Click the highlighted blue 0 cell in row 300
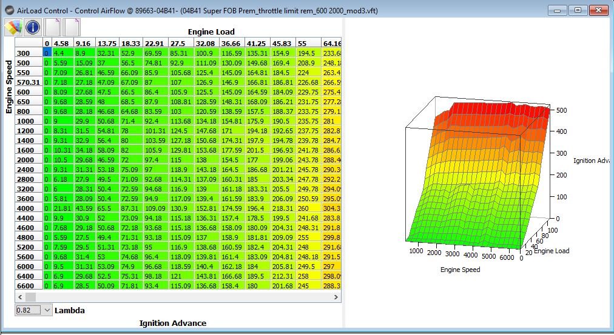The image size is (614, 335). [x=47, y=53]
